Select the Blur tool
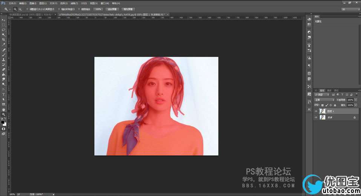 point(3,79)
